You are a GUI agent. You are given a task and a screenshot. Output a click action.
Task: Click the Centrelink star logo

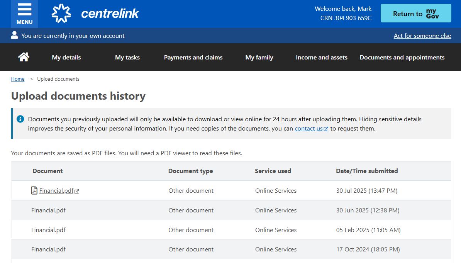[x=61, y=14]
